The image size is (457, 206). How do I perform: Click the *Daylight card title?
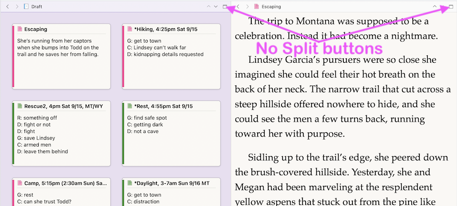172,183
